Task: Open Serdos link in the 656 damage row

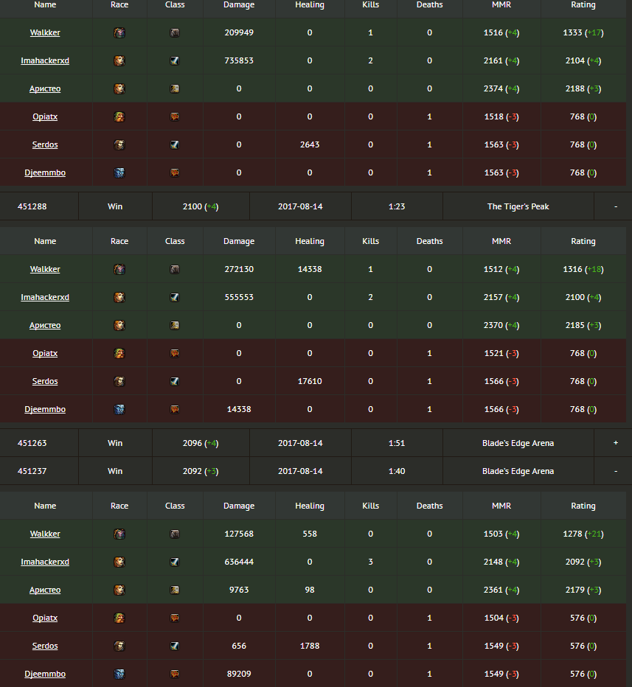Action: (45, 646)
